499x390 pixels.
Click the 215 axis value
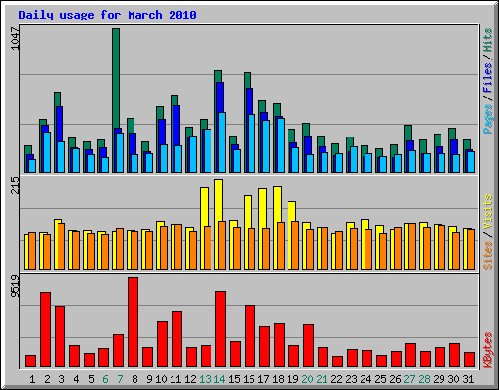point(15,185)
